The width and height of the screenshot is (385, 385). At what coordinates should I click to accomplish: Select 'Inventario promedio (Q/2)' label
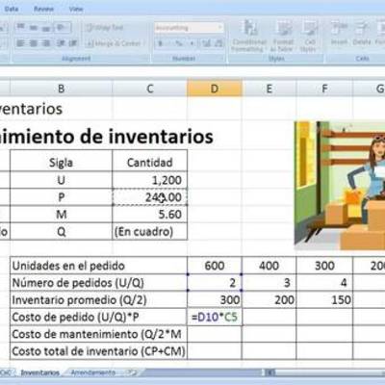tap(98, 300)
